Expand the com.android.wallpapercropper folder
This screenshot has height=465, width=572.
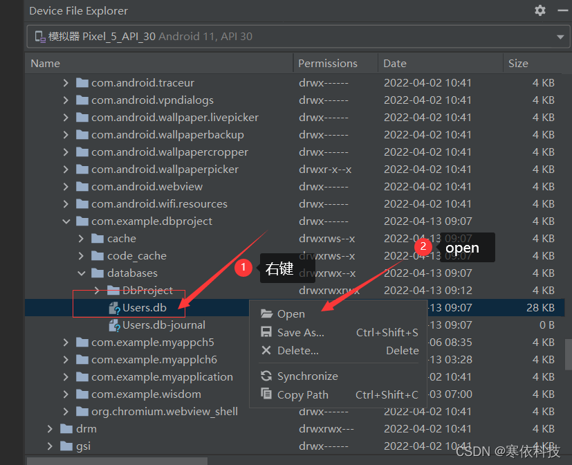(66, 152)
